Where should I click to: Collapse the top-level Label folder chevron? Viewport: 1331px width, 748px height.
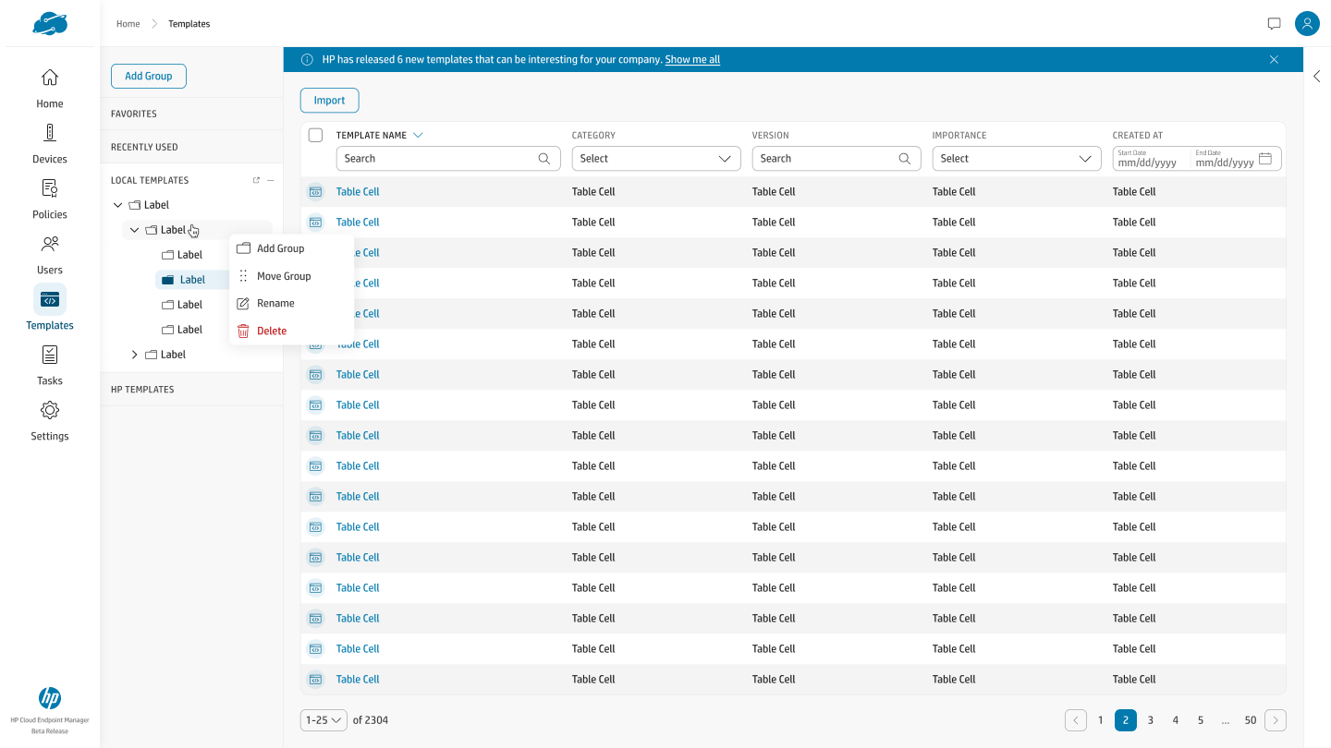coord(117,205)
